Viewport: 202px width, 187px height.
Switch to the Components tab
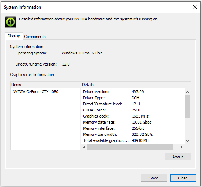point(35,37)
